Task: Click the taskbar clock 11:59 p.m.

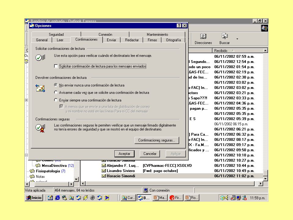Action: pos(257,198)
